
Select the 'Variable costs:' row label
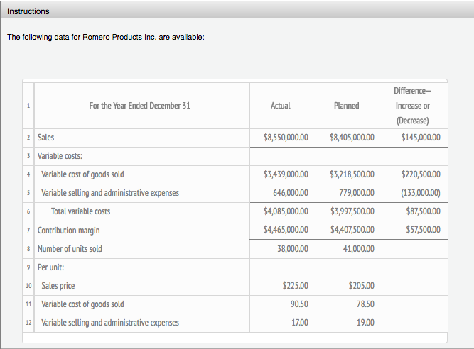(x=60, y=156)
